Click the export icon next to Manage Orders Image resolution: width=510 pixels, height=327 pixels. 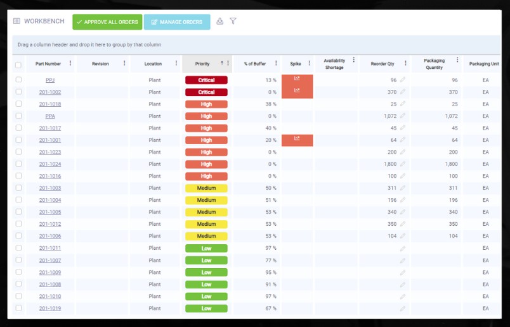pyautogui.click(x=219, y=22)
